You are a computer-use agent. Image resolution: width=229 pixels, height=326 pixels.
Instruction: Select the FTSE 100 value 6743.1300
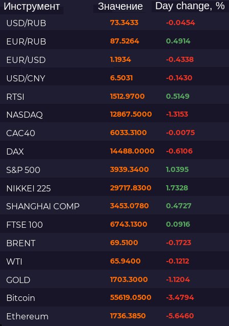(129, 224)
